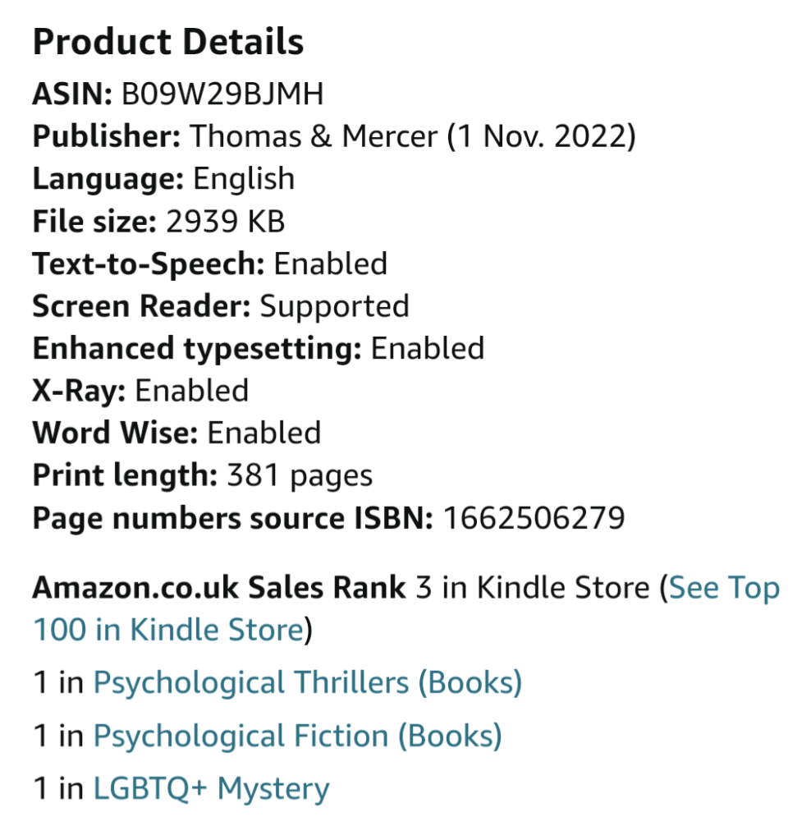
Task: Click the Enhanced typesetting label
Action: click(x=197, y=348)
